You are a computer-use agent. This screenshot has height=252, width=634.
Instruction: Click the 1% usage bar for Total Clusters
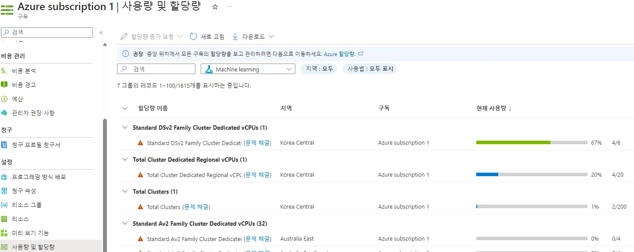531,206
